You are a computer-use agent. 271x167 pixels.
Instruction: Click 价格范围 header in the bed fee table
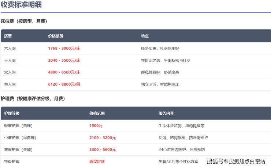click(56, 36)
